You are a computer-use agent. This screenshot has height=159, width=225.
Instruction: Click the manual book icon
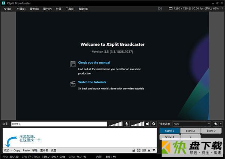73,64
